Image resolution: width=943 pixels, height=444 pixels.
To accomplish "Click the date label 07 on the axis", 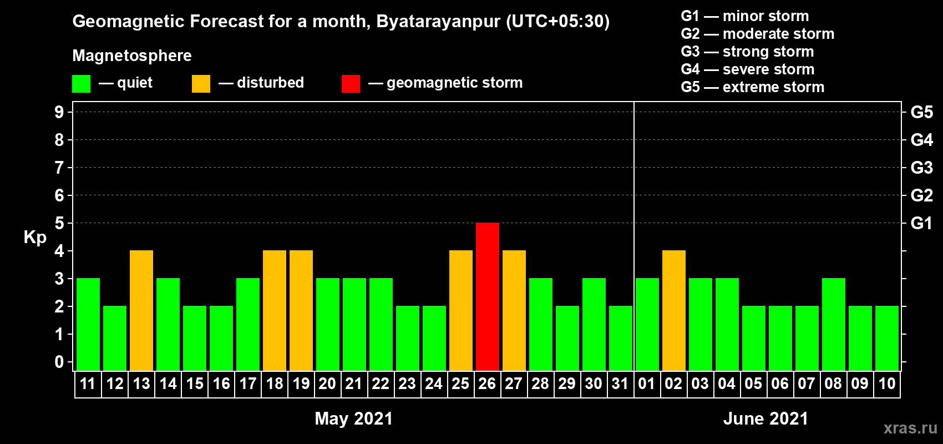I will coord(807,384).
